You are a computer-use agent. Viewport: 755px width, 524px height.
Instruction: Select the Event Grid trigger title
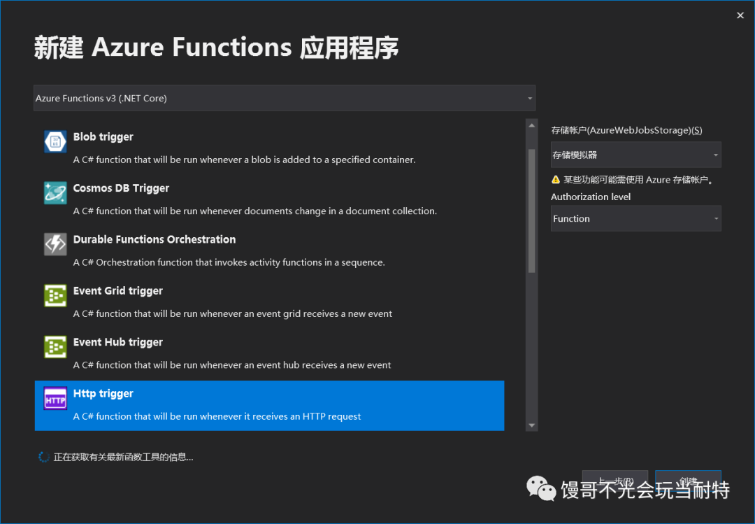(x=118, y=290)
